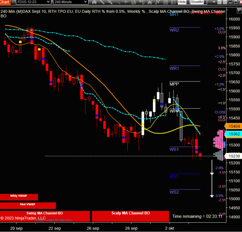242x232 pixels.
Task: Open the SlowMA dropdown selector
Action: (x=199, y=2)
